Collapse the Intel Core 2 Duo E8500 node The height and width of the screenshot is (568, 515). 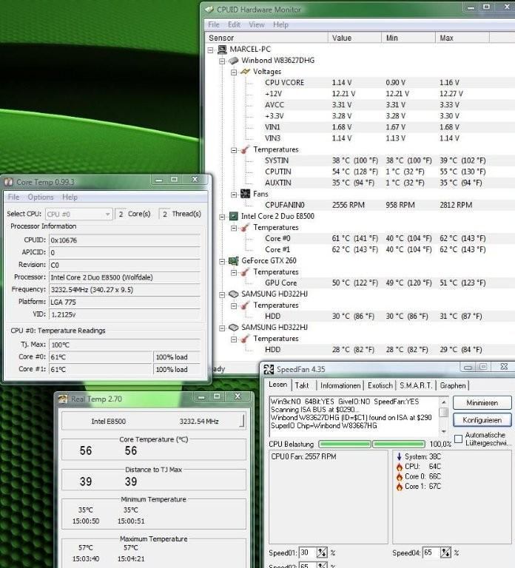coord(222,217)
